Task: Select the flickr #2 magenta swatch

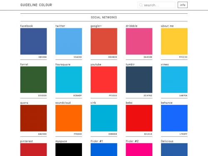Action: (139, 150)
